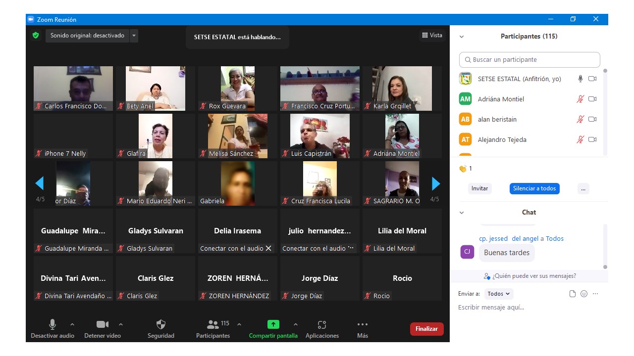Go to previous gallery page arrow

(x=40, y=183)
